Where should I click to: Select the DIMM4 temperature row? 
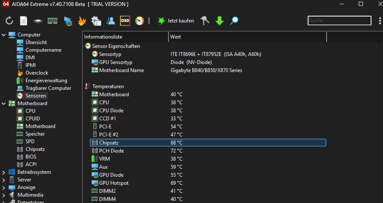point(208,199)
